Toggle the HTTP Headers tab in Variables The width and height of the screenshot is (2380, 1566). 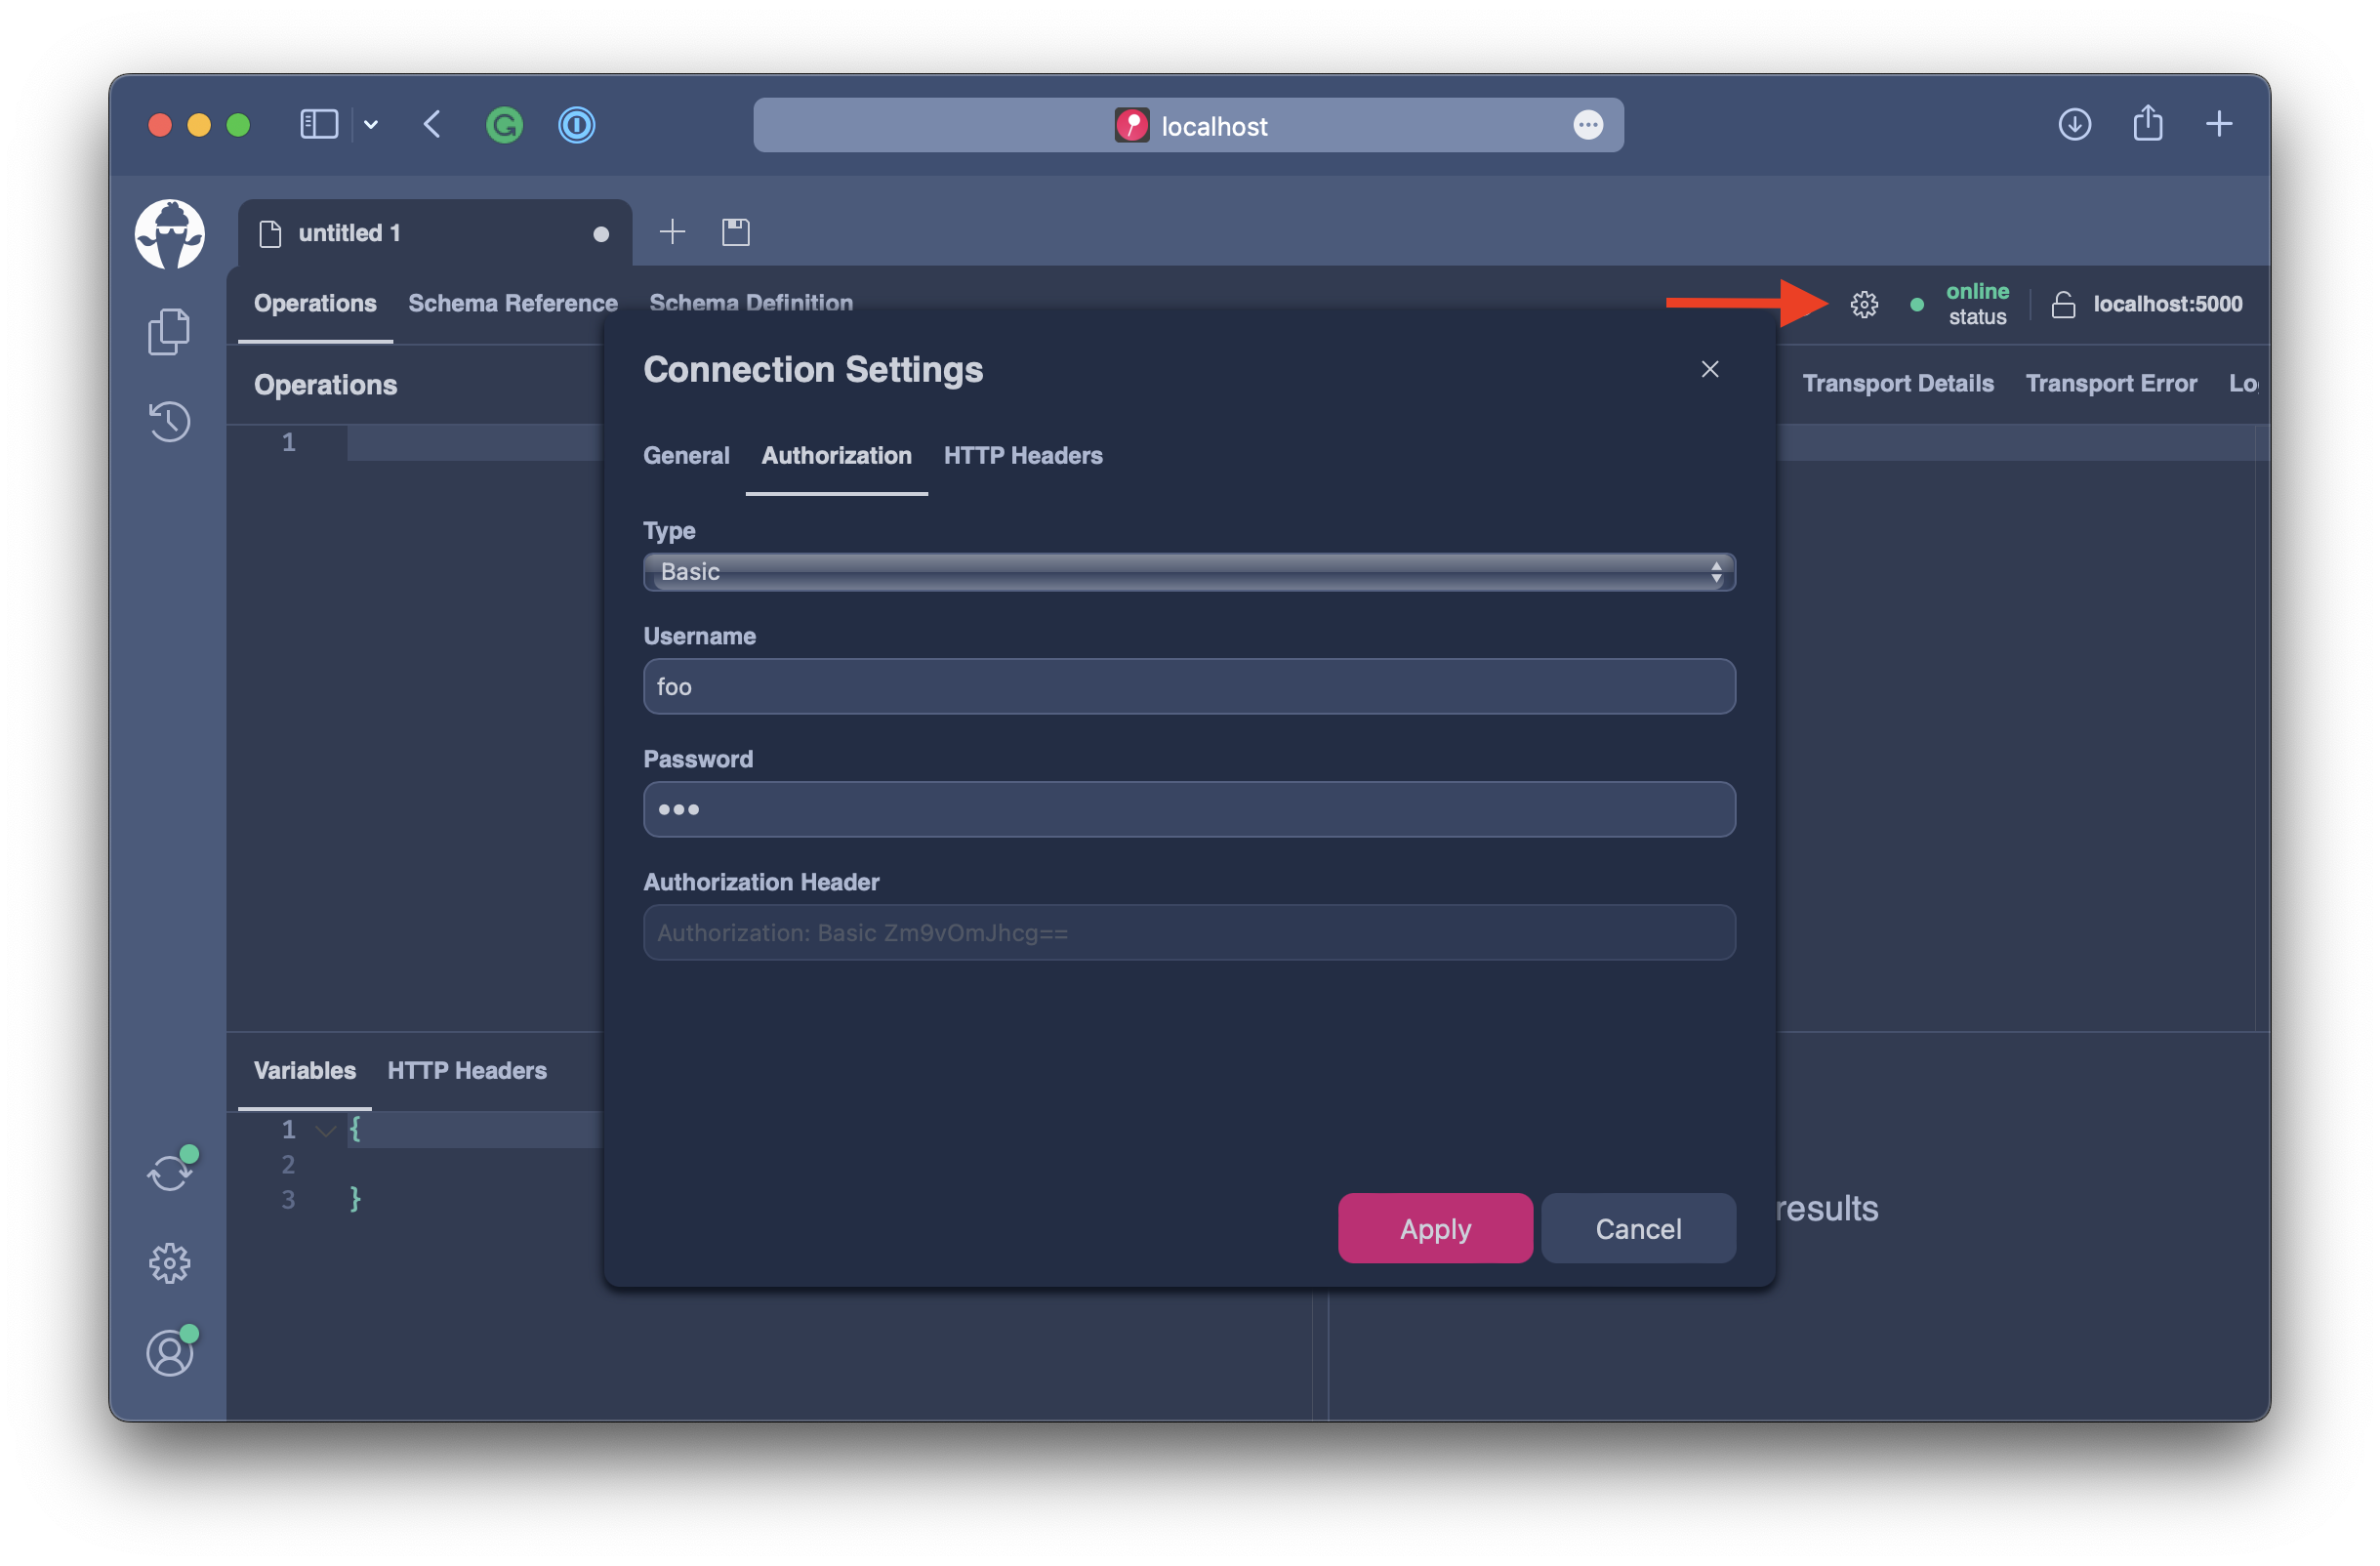(x=467, y=1070)
